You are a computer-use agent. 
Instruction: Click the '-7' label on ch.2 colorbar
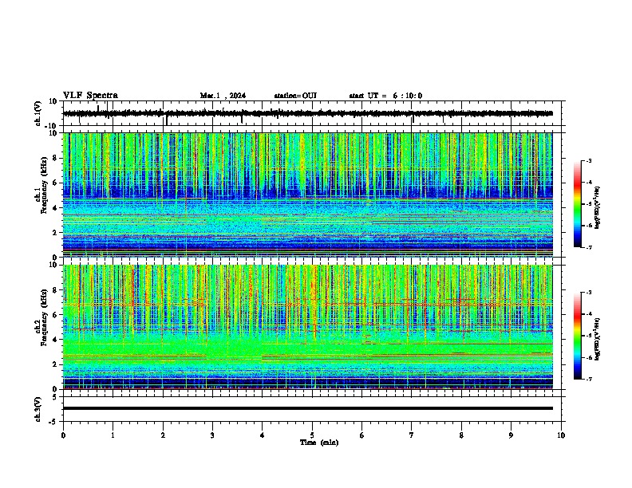[589, 379]
